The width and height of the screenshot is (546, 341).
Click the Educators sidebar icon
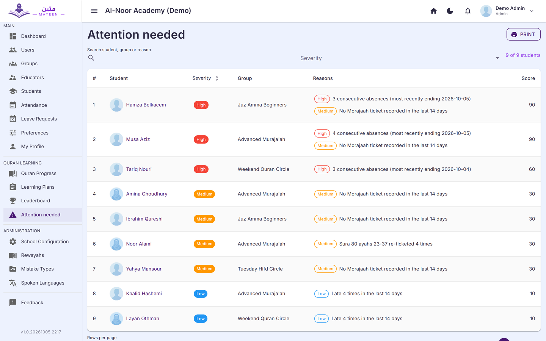coord(13,78)
